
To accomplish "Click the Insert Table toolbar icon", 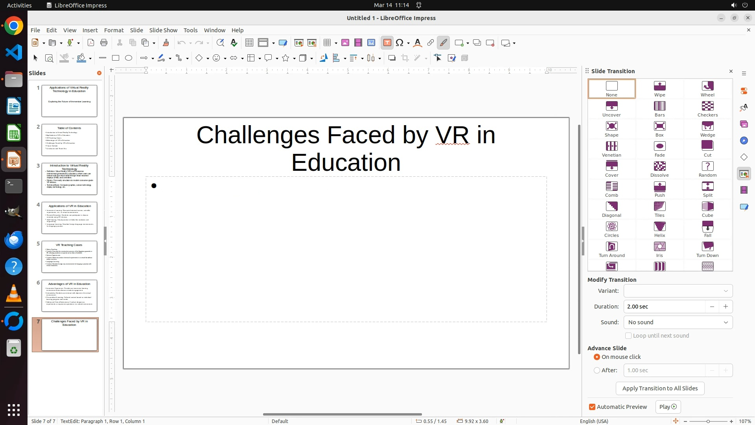I will [x=327, y=43].
